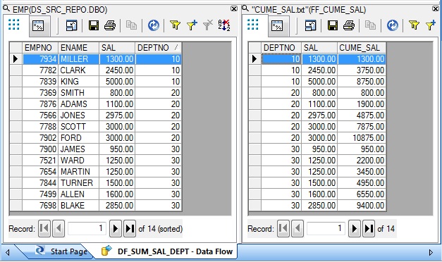
Task: Sort by the DEPTNO column header in EMP
Action: pyautogui.click(x=158, y=48)
